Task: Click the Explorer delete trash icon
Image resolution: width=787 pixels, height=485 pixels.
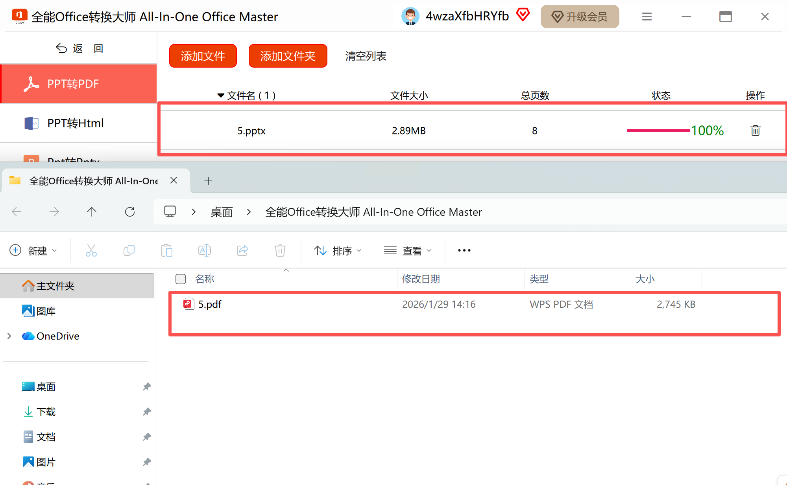Action: tap(280, 250)
